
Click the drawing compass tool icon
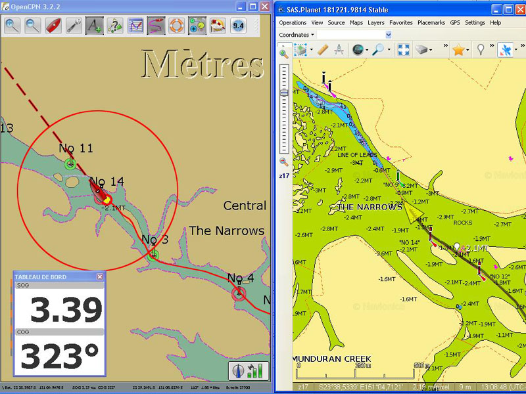tap(339, 50)
